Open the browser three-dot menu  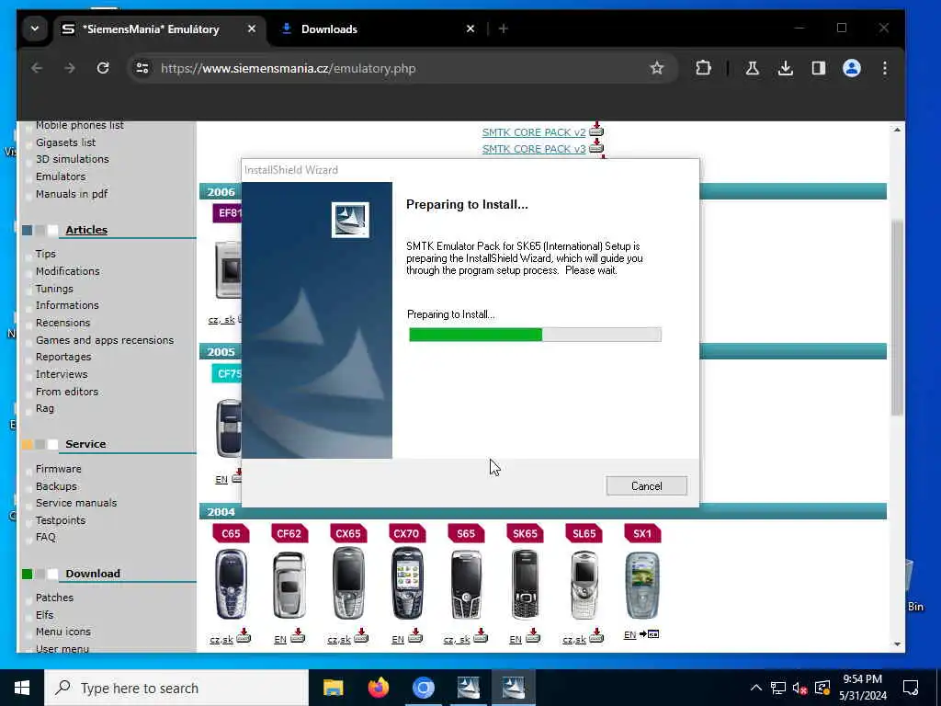(x=885, y=68)
